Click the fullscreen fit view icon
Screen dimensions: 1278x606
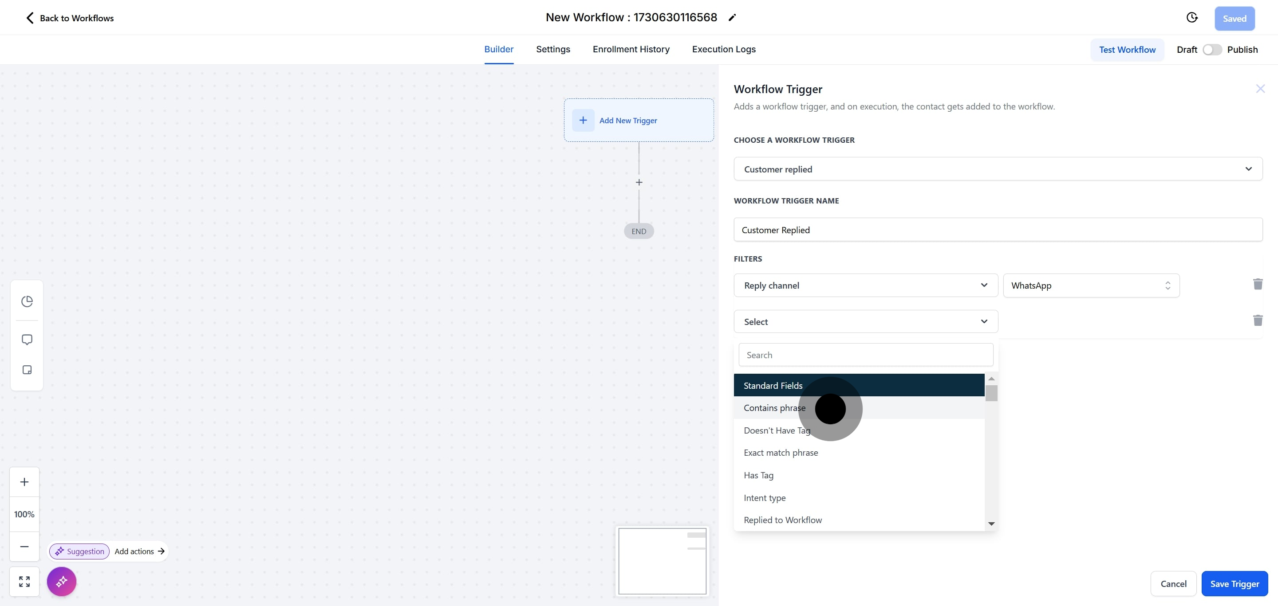(24, 581)
